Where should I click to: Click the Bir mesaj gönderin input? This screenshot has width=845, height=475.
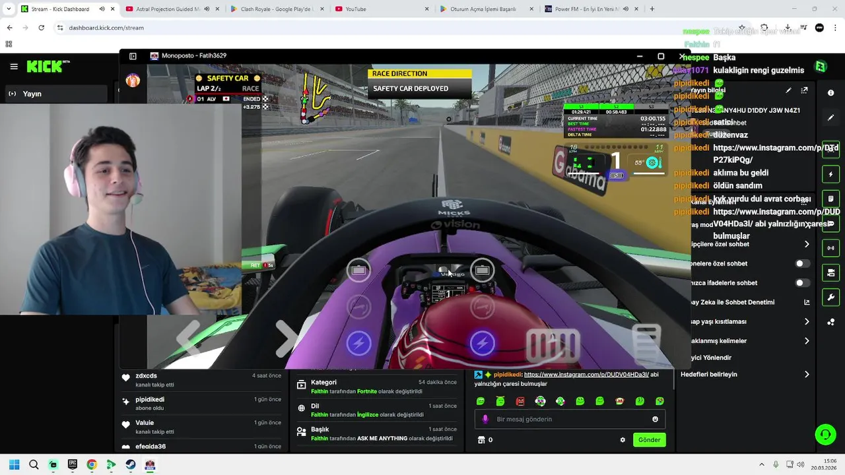[x=569, y=419]
